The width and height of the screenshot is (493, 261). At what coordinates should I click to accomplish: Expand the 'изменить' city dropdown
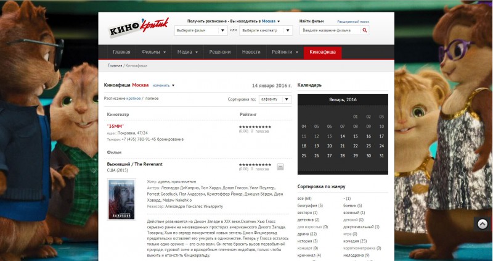pos(163,85)
